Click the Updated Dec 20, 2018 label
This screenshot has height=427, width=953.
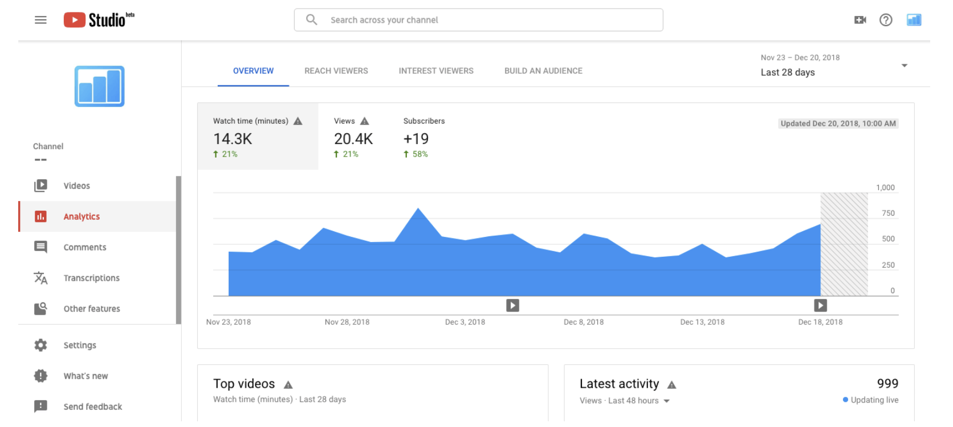[x=838, y=124]
